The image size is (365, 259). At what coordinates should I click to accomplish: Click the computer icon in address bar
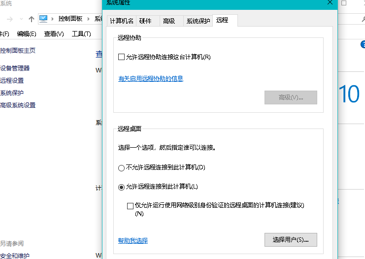coord(44,19)
